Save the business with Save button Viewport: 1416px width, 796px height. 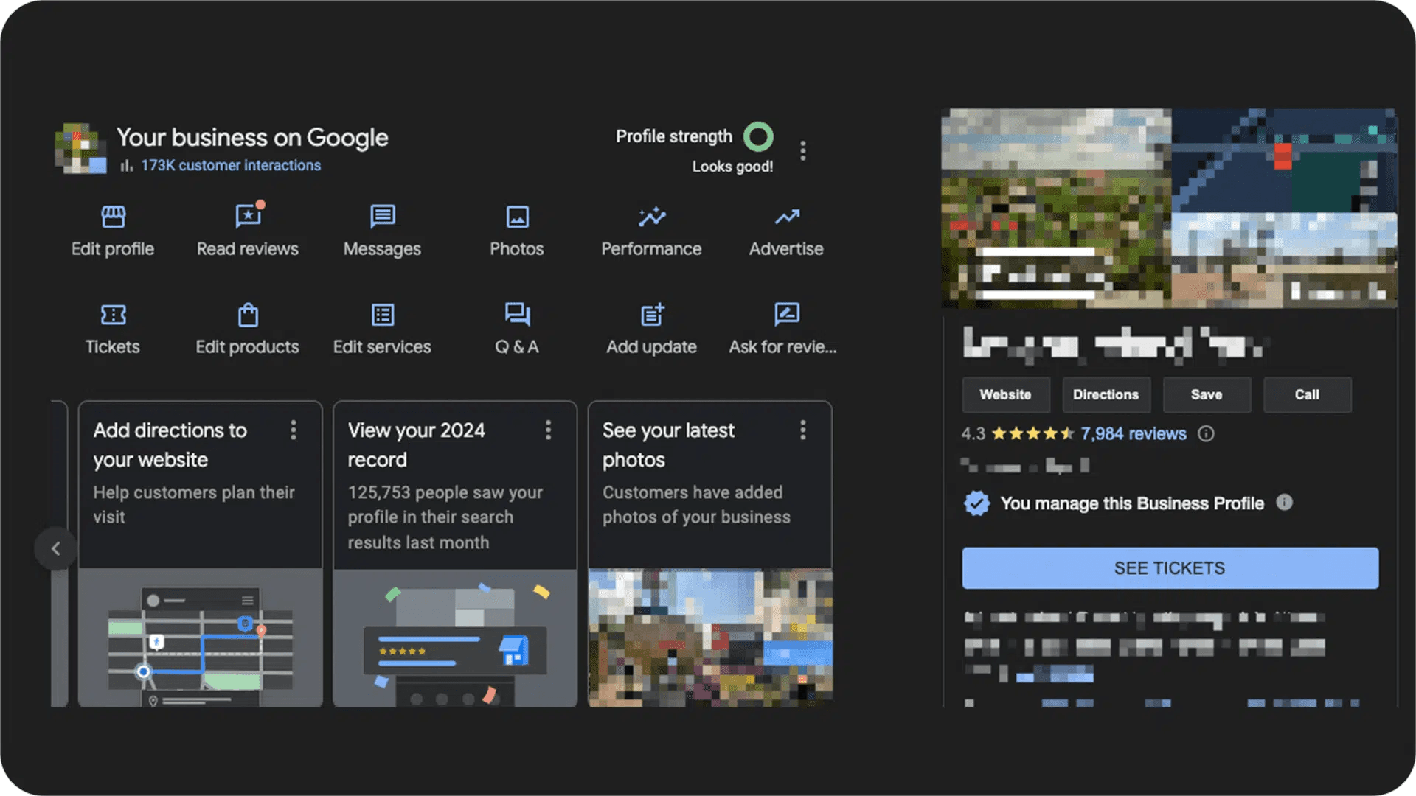[x=1207, y=395]
